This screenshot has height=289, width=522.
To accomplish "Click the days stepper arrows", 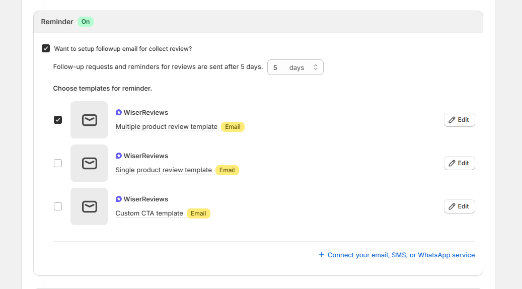I will coord(316,67).
